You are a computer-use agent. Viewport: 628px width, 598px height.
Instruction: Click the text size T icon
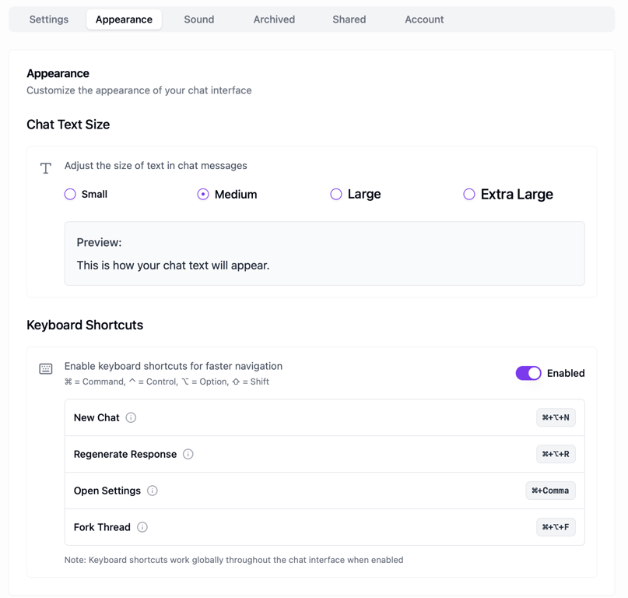pos(46,168)
